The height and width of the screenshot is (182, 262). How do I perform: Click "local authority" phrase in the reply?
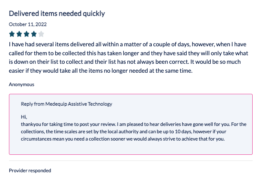point(121,132)
